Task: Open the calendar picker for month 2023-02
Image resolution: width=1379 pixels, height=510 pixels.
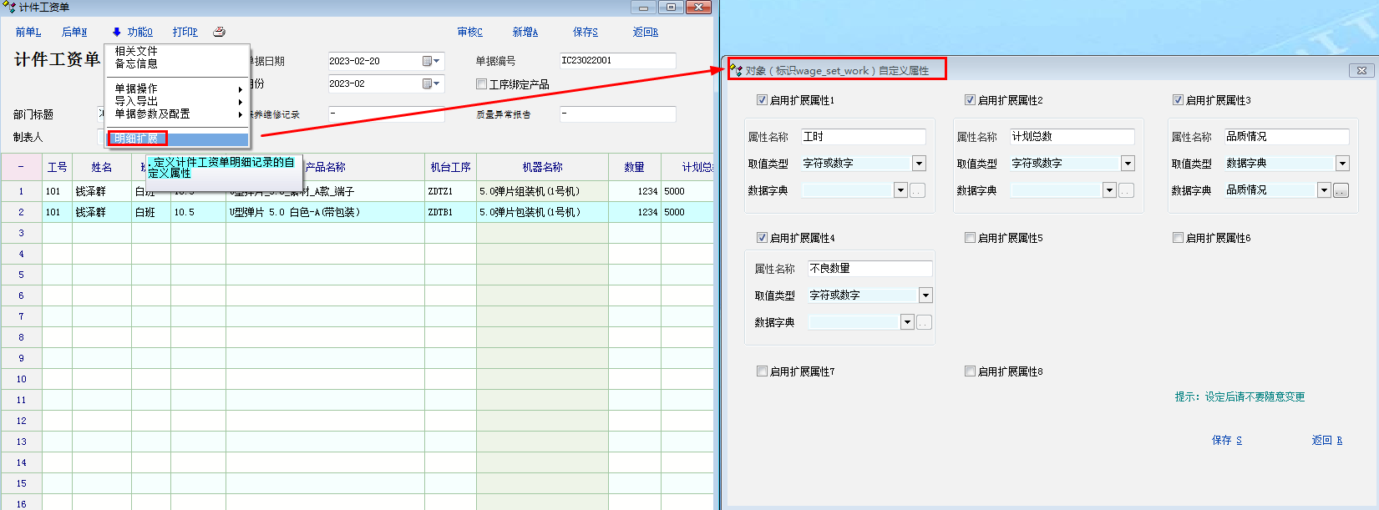Action: coord(431,83)
